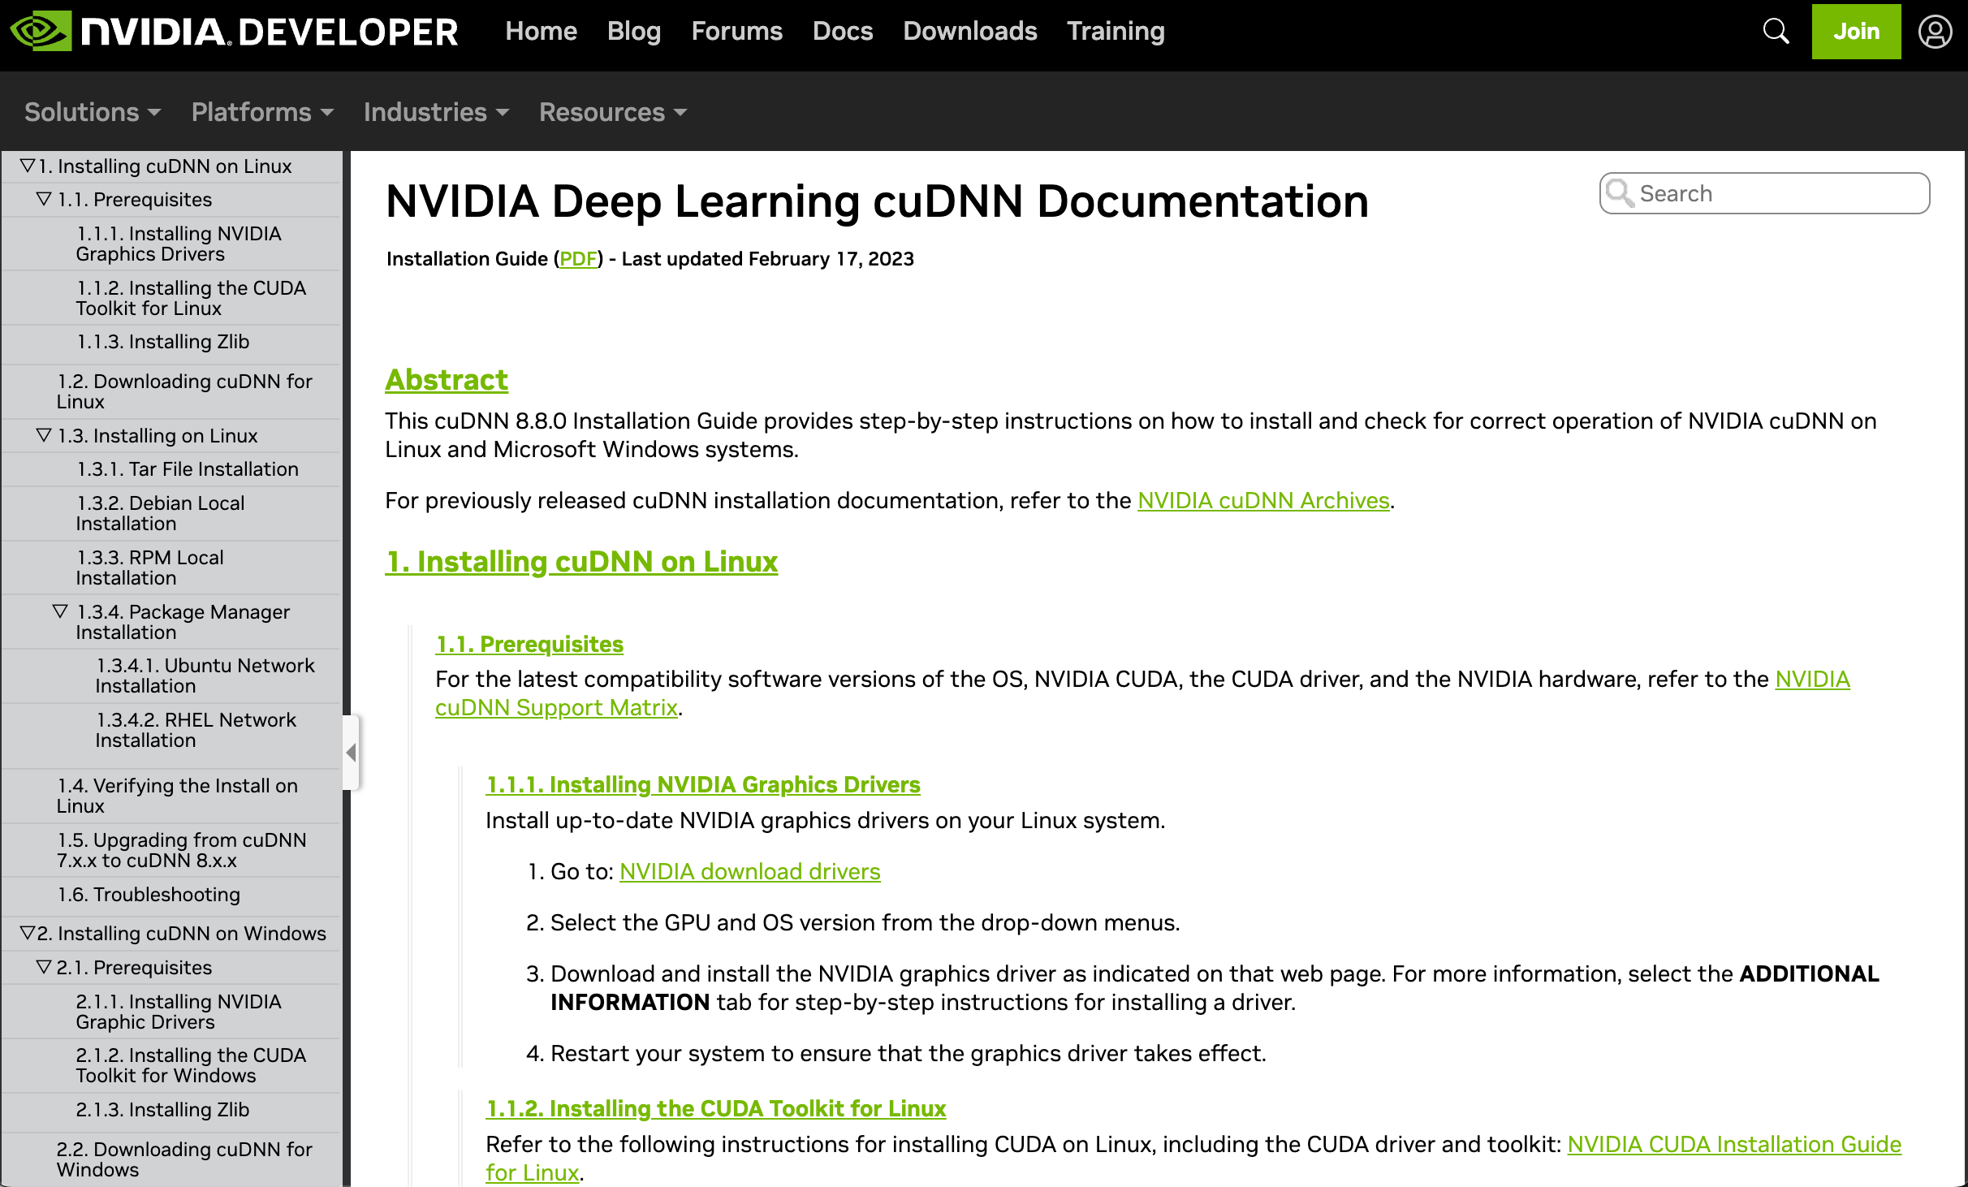Collapse the '1.1. Prerequisites' tree triangle

click(x=45, y=199)
